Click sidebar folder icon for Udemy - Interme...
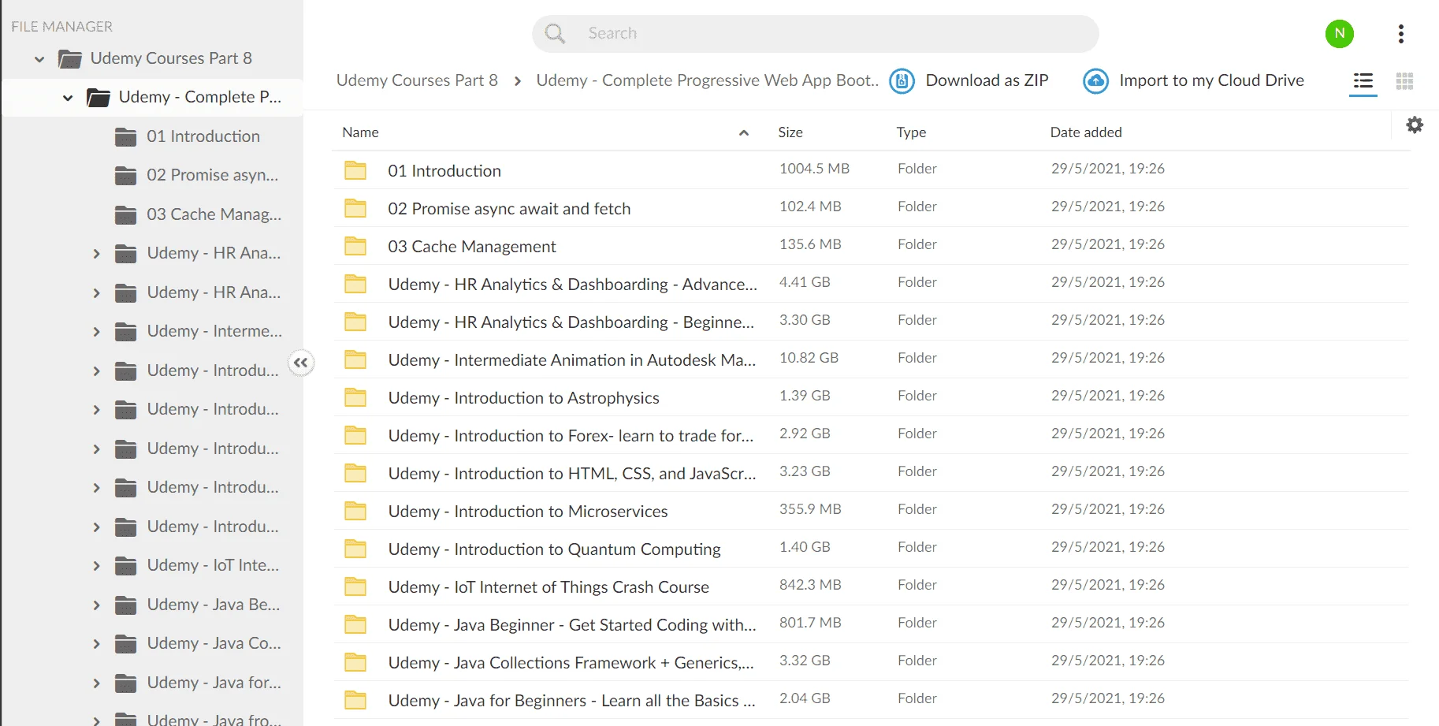The image size is (1439, 726). (x=125, y=331)
